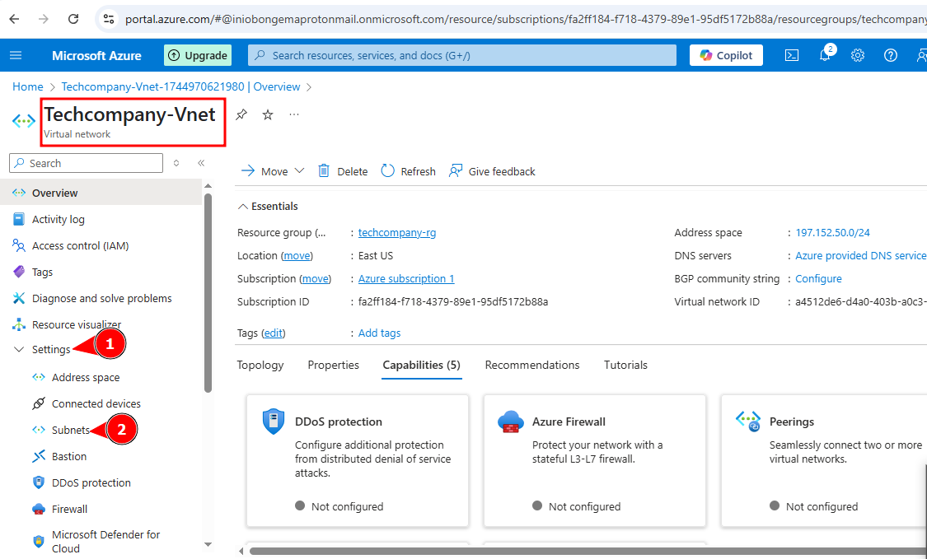Collapse the Settings section
This screenshot has width=927, height=559.
click(19, 349)
